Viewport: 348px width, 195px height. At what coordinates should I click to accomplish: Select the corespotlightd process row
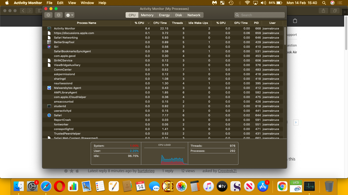tap(163, 129)
